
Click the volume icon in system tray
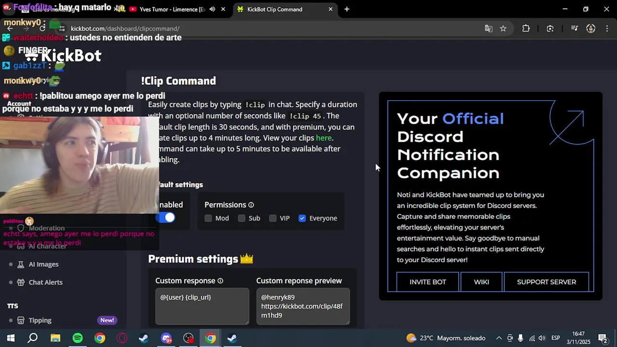pos(542,338)
